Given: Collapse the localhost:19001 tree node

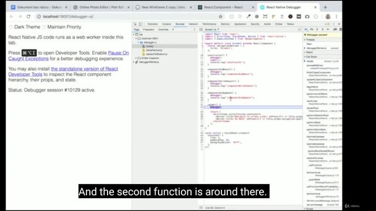Looking at the screenshot, I should tap(136, 38).
